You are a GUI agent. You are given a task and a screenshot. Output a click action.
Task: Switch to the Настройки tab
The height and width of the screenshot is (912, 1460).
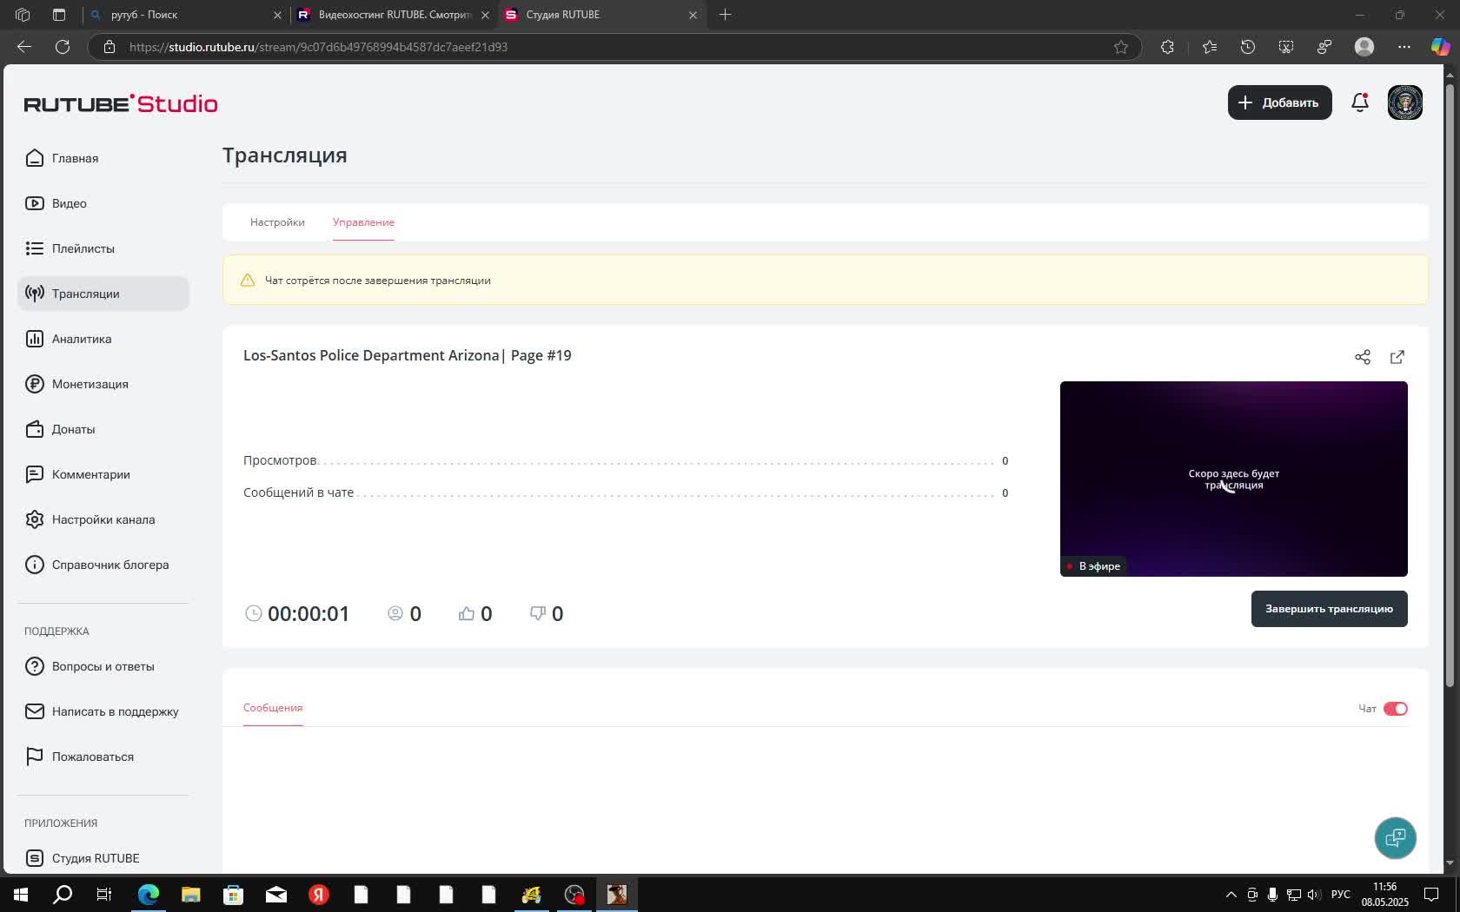point(277,222)
